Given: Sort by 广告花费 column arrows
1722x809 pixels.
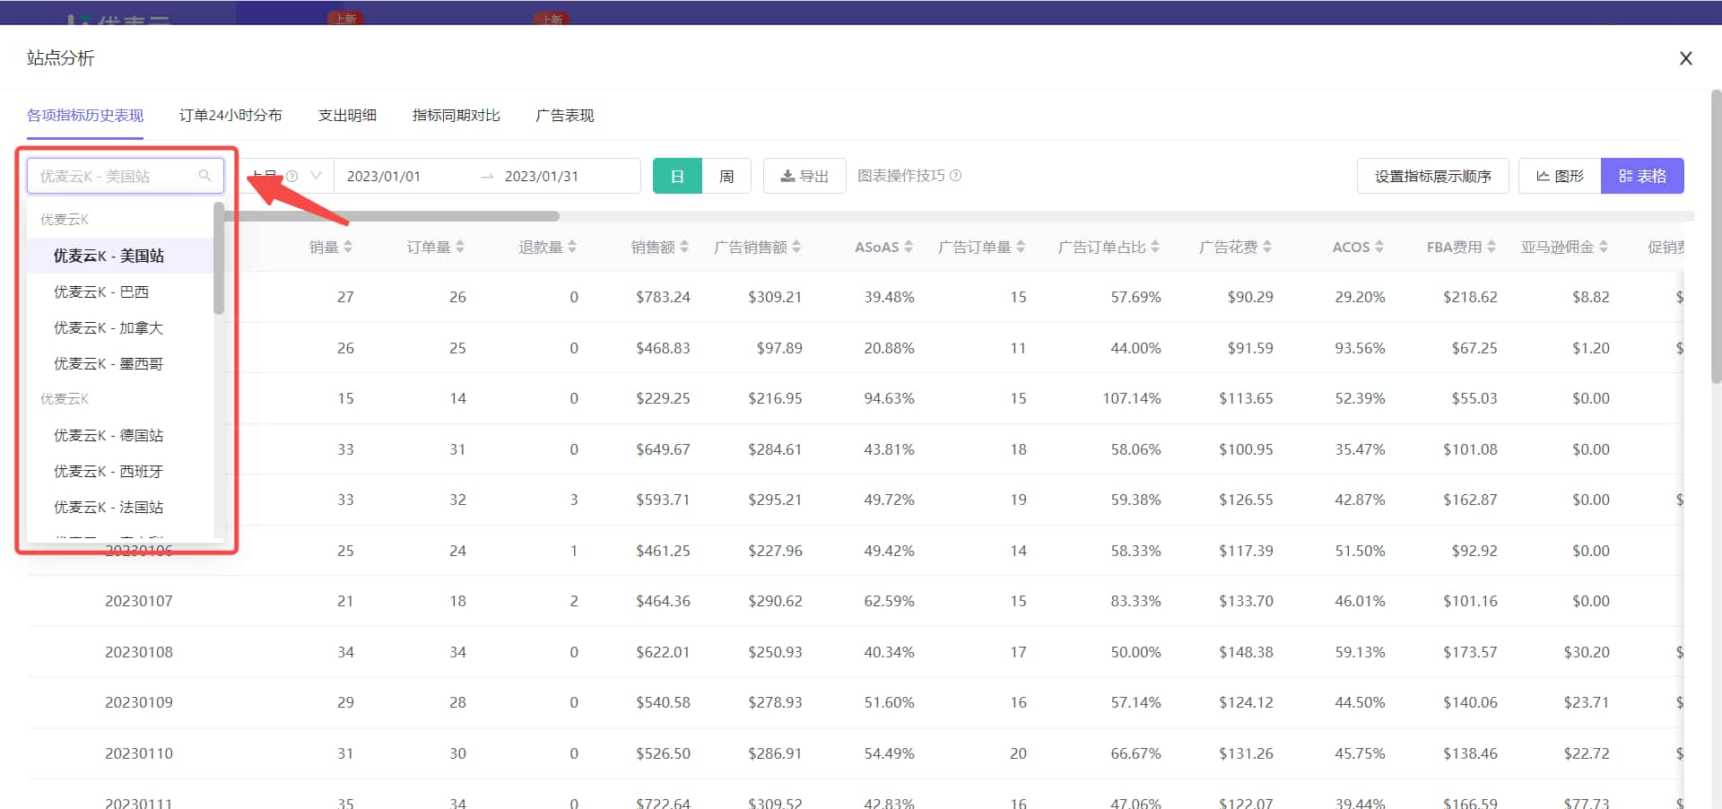Looking at the screenshot, I should (x=1267, y=247).
